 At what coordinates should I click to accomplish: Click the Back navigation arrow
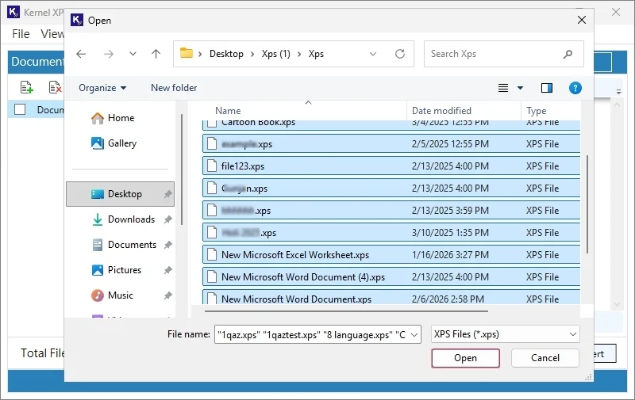80,54
